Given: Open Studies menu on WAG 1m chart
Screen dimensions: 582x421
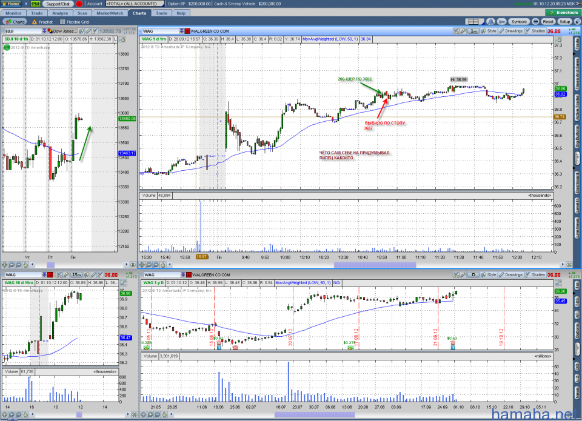Looking at the screenshot, I should click(x=535, y=31).
